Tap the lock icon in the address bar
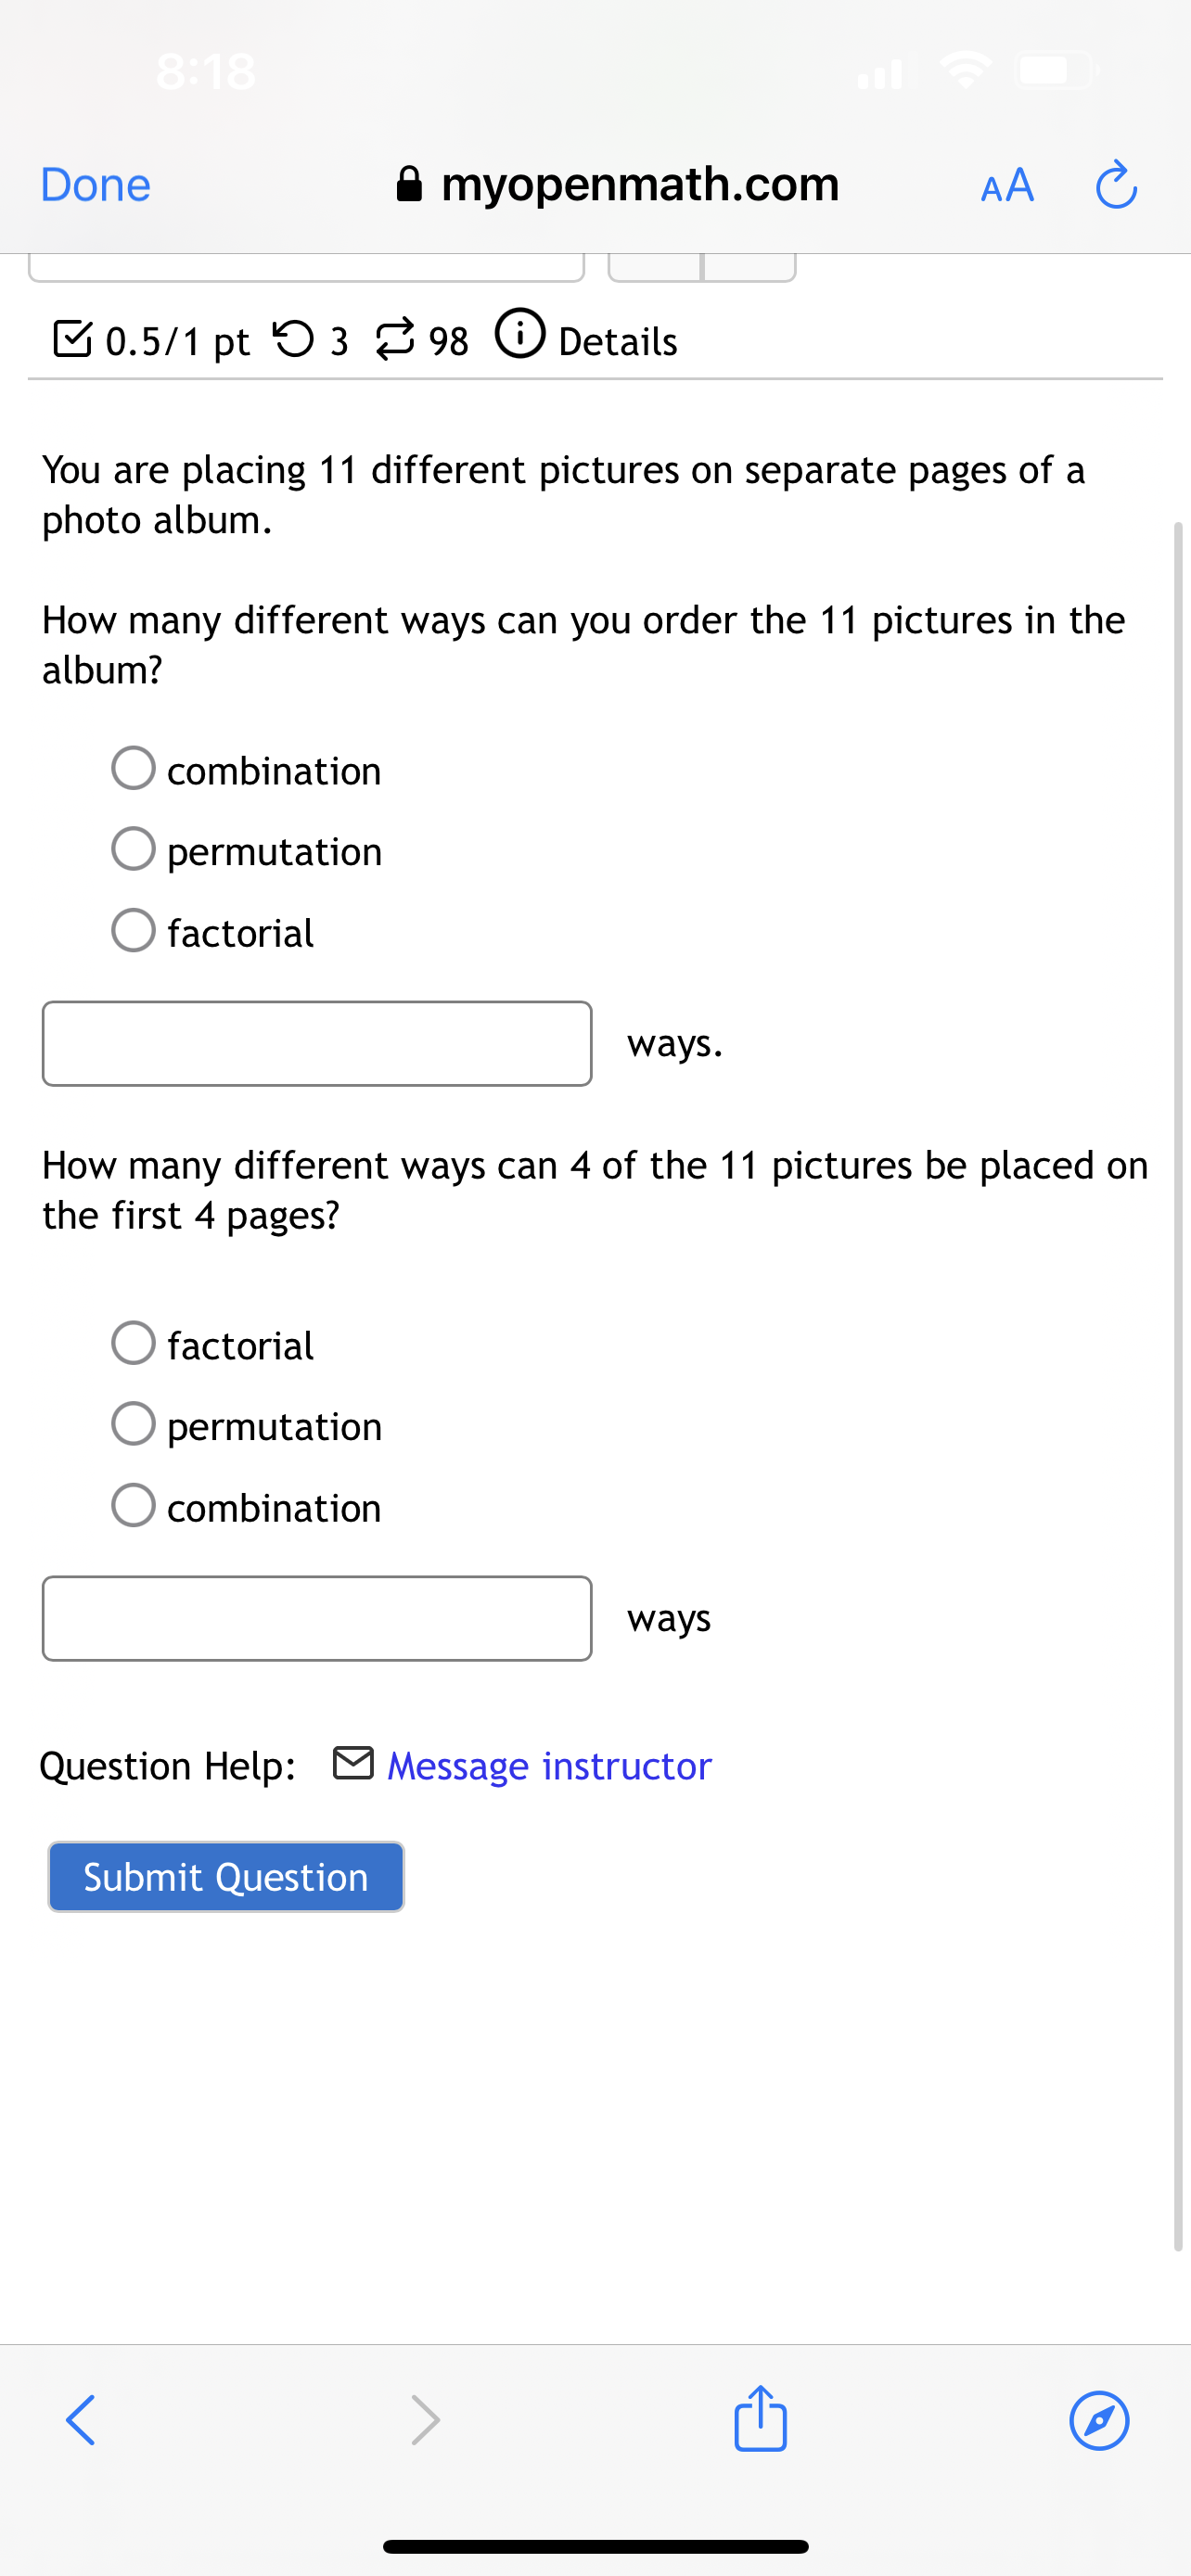The width and height of the screenshot is (1191, 2576). click(x=409, y=184)
